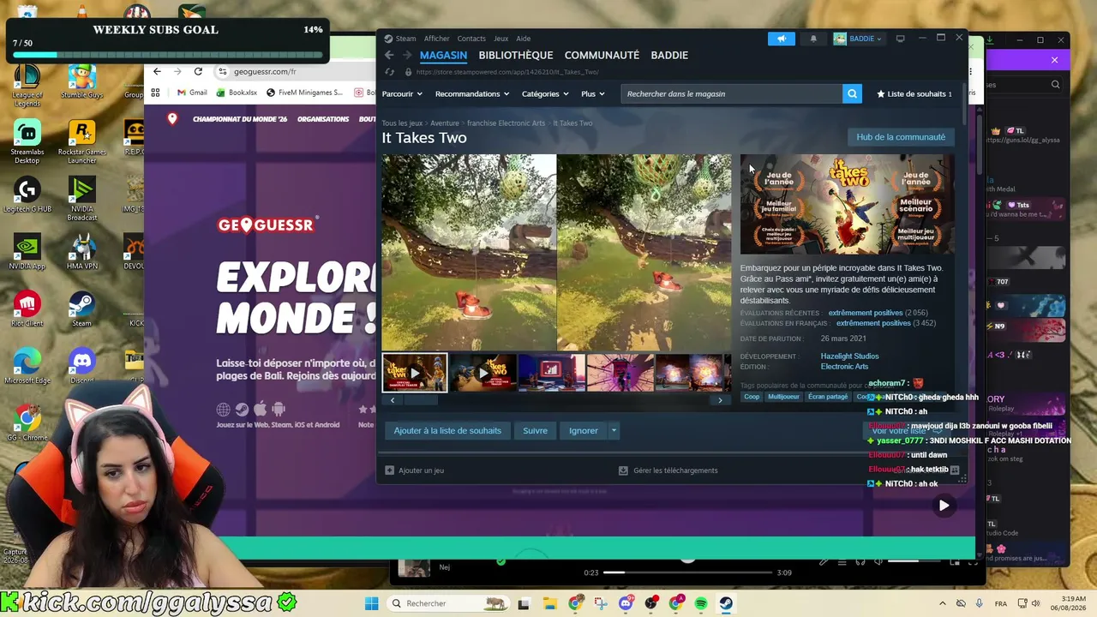The height and width of the screenshot is (617, 1097).
Task: Switch to the COMMUNAUTÉ tab
Action: coord(602,55)
